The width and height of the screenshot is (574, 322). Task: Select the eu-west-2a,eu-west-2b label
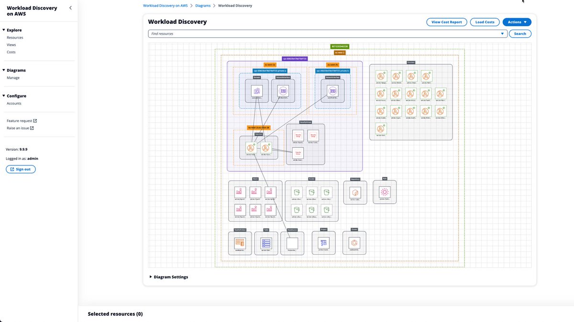[x=259, y=128]
